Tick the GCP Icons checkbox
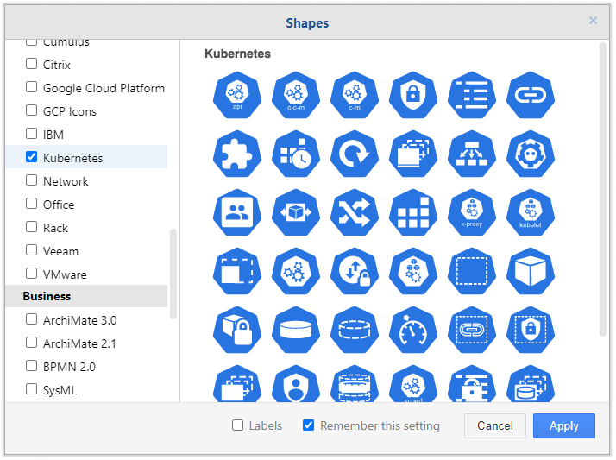 [x=31, y=110]
